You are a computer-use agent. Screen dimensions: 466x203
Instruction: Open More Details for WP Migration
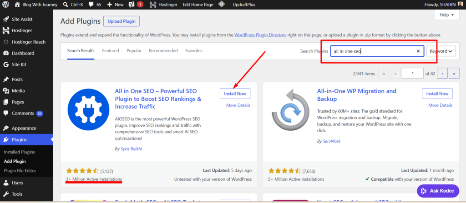(440, 105)
